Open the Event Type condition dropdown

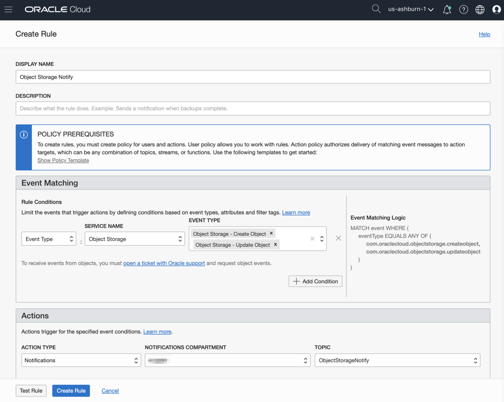(49, 239)
